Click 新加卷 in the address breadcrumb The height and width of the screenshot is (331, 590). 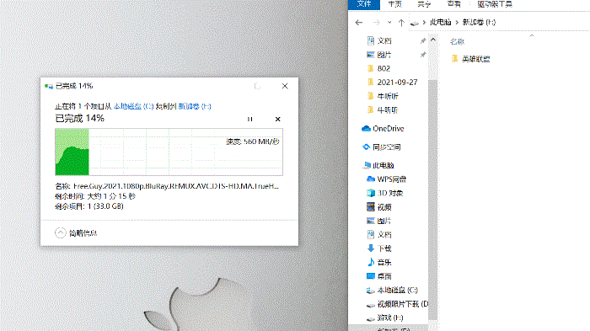click(x=479, y=22)
